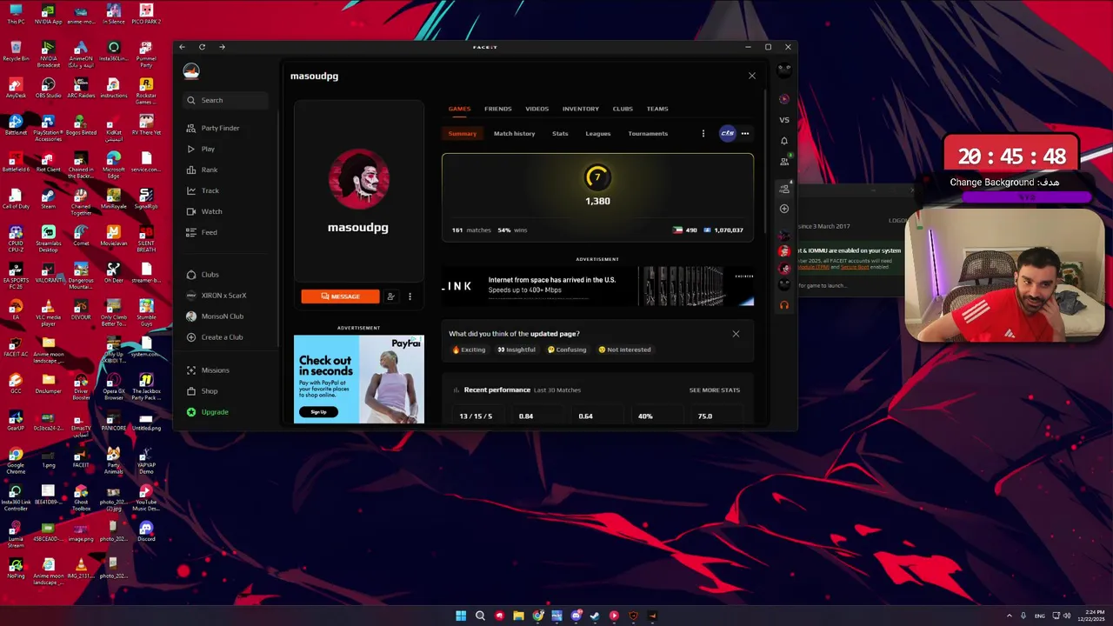Open more options beside add friend icon

[x=410, y=296]
